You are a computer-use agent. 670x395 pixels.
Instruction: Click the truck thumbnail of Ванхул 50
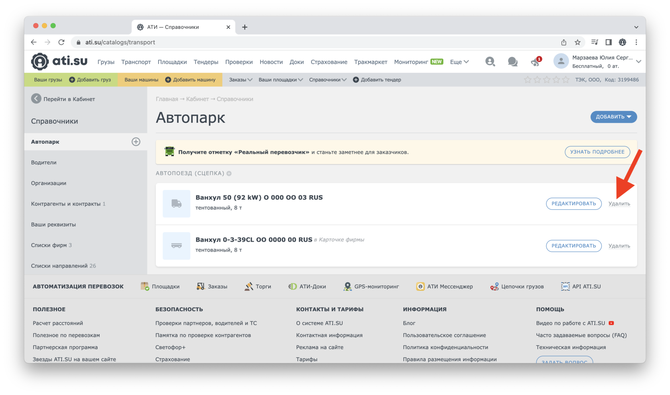(x=176, y=203)
